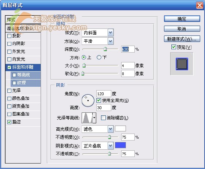Image resolution: width=205 pixels, height=169 pixels.
Task: Enable the 投影 drop shadow checkbox
Action: pos(9,36)
